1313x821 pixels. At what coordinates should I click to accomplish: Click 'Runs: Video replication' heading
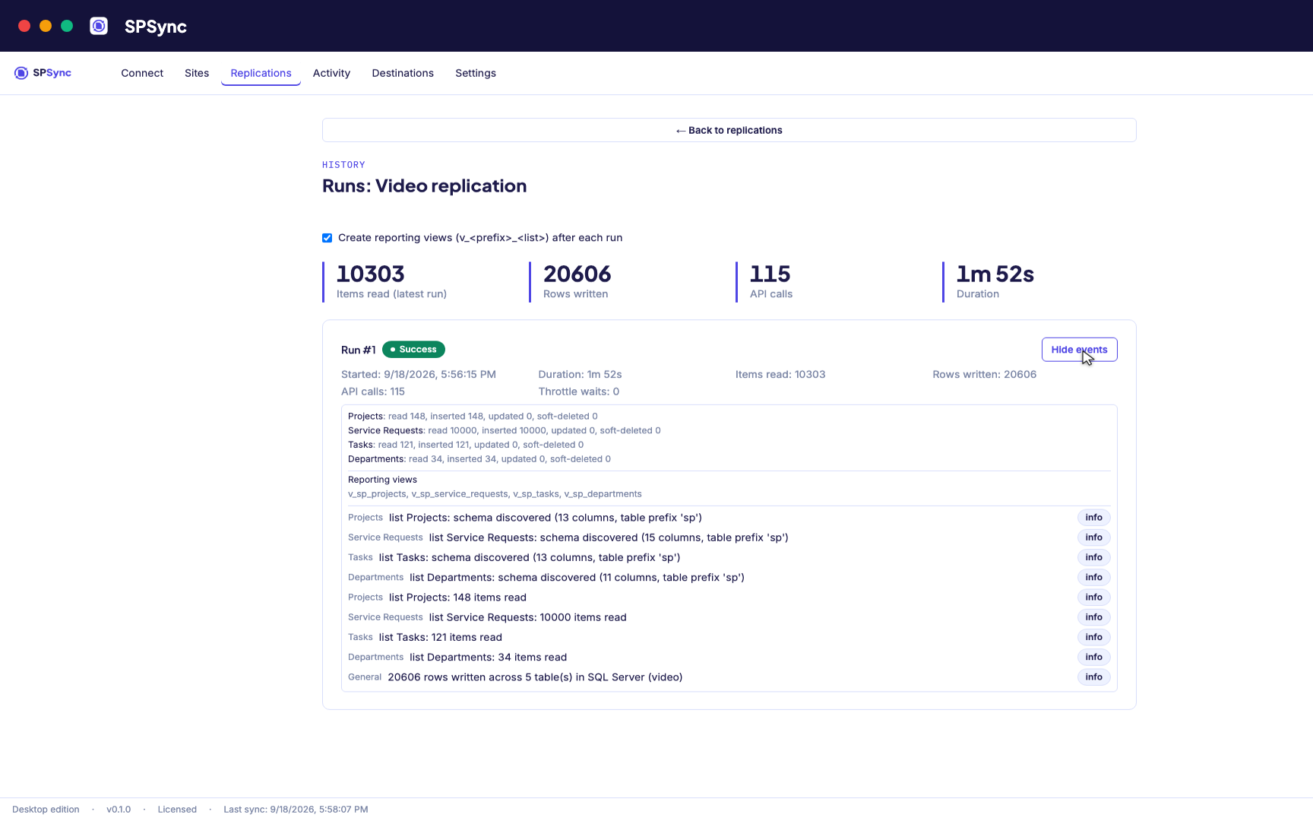(424, 186)
